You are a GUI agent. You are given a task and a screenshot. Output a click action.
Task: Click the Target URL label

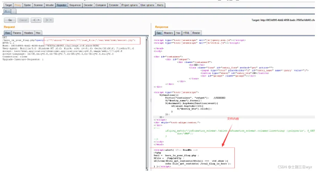point(283,20)
